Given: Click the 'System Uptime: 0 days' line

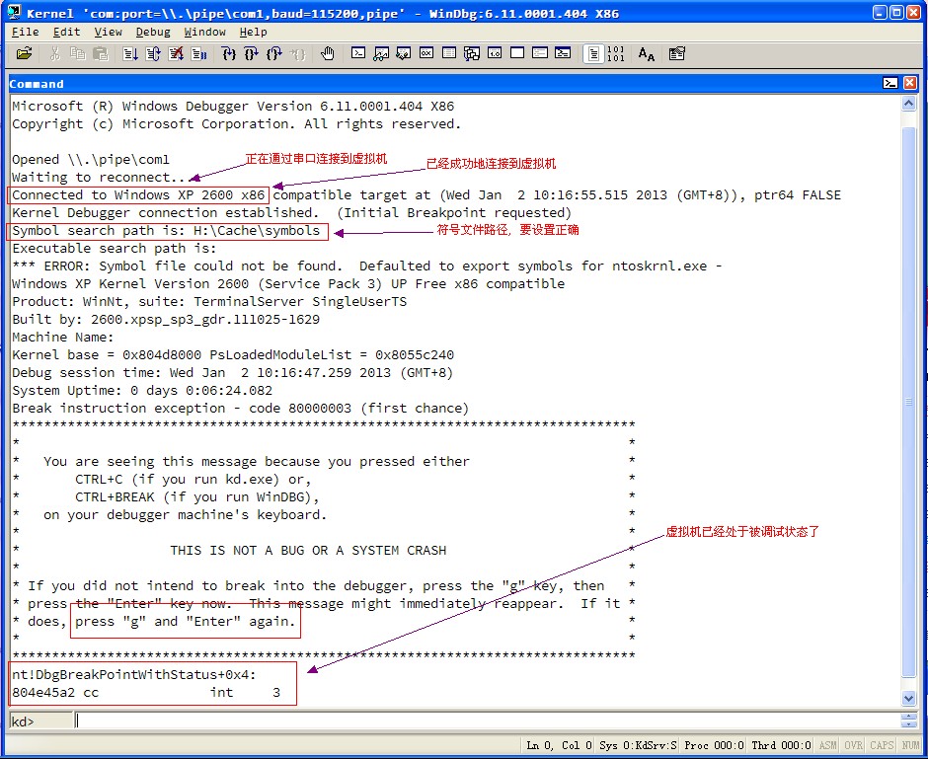Looking at the screenshot, I should (x=142, y=391).
